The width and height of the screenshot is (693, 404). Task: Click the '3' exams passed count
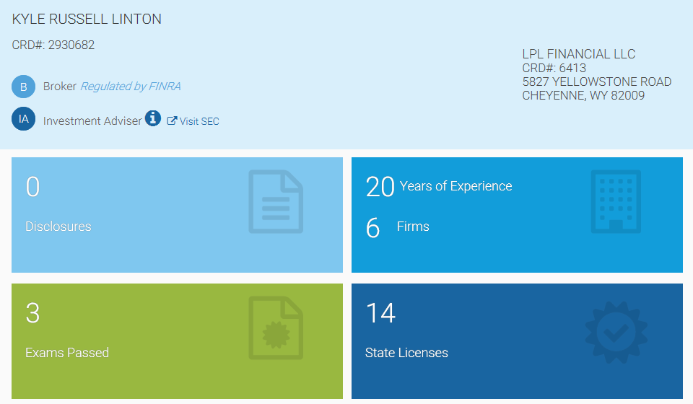32,313
